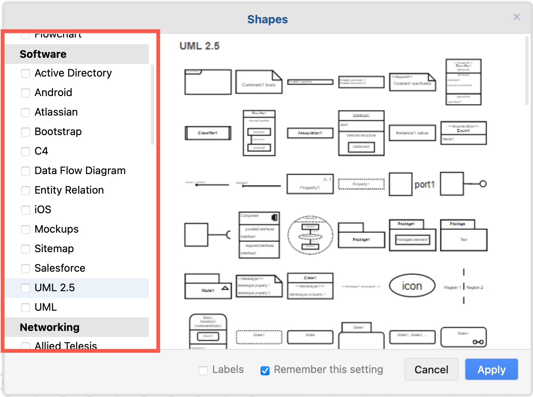Click the Networking section header

click(x=49, y=327)
